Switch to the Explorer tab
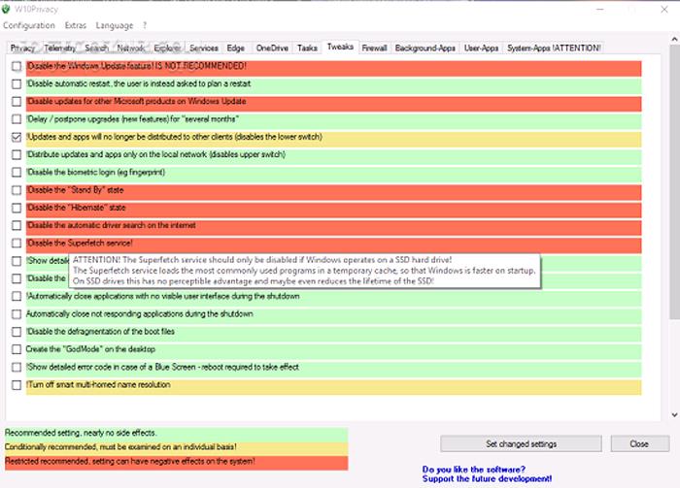Image resolution: width=680 pixels, height=488 pixels. tap(167, 49)
